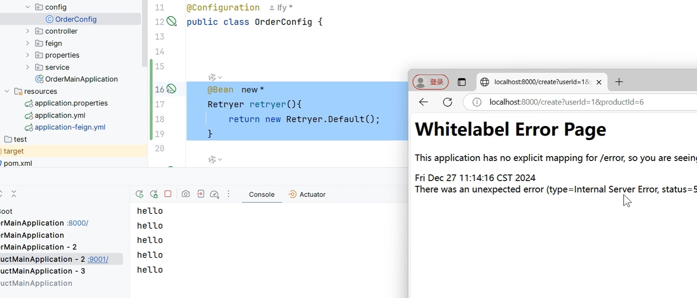Click the browser tab actions icon
Image resolution: width=697 pixels, height=298 pixels.
[x=462, y=82]
